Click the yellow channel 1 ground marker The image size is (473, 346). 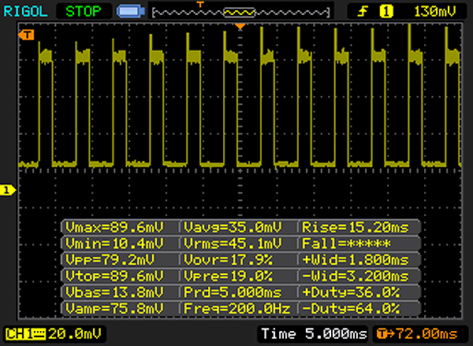pos(8,190)
